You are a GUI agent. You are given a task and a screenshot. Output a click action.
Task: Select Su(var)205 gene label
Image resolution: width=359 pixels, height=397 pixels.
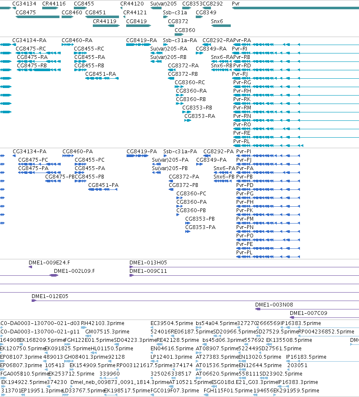tap(163, 4)
